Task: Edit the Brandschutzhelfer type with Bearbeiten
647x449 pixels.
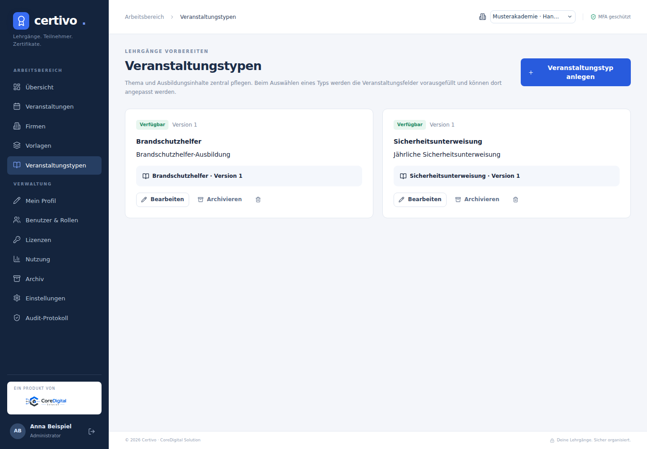Action: (163, 200)
